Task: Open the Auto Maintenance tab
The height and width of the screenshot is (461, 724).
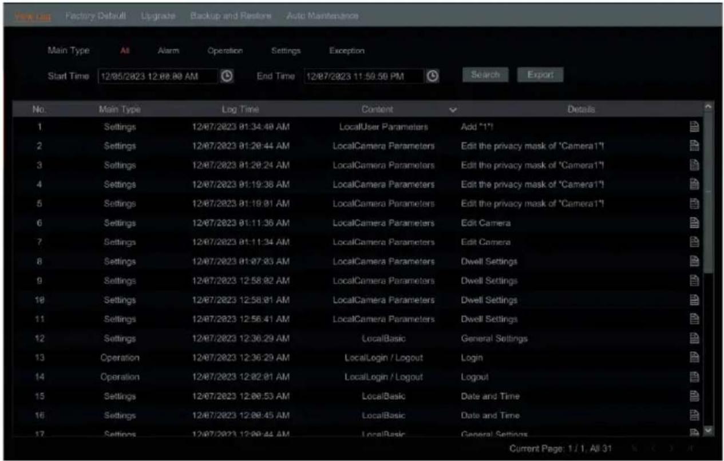Action: pyautogui.click(x=323, y=16)
